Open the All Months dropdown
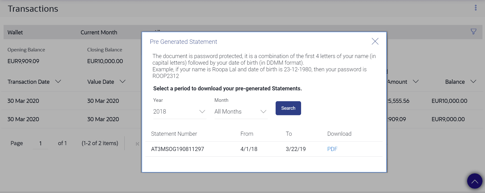 click(x=263, y=112)
